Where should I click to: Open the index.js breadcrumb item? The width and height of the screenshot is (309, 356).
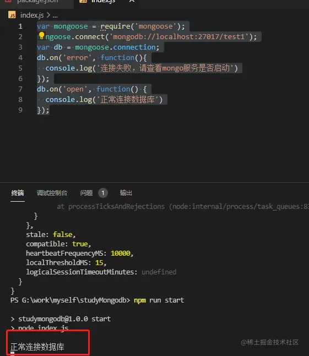[x=32, y=15]
